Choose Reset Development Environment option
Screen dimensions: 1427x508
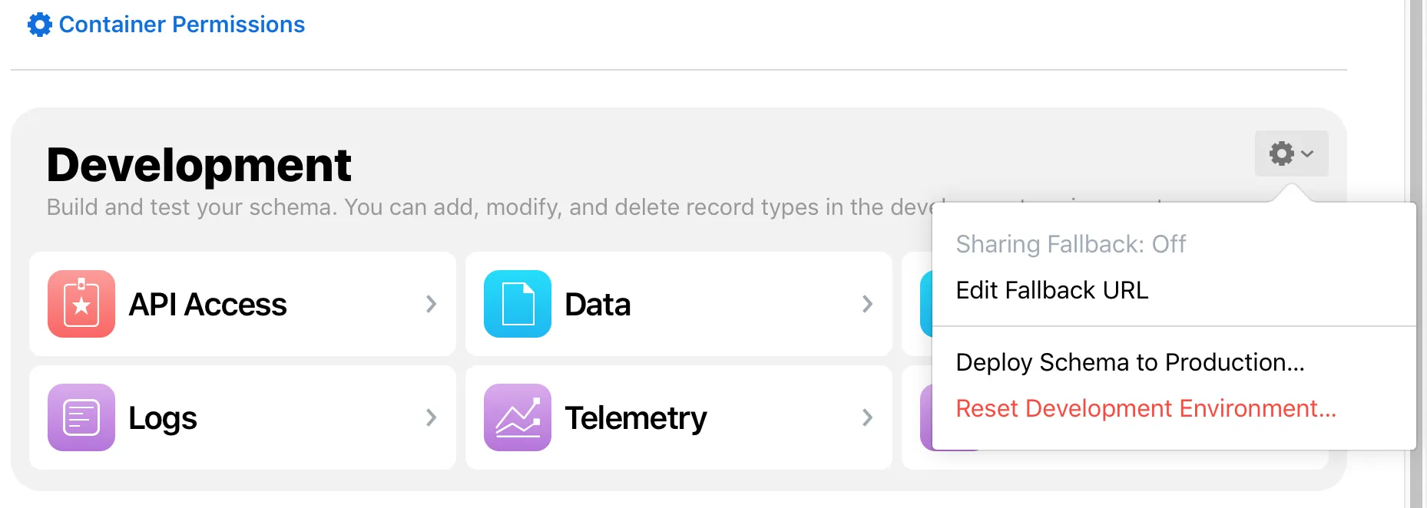[x=1145, y=408]
